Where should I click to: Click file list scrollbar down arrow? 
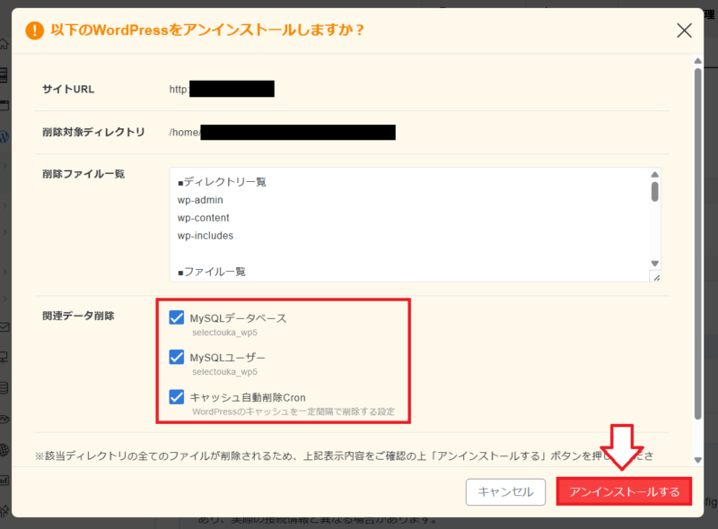[655, 264]
